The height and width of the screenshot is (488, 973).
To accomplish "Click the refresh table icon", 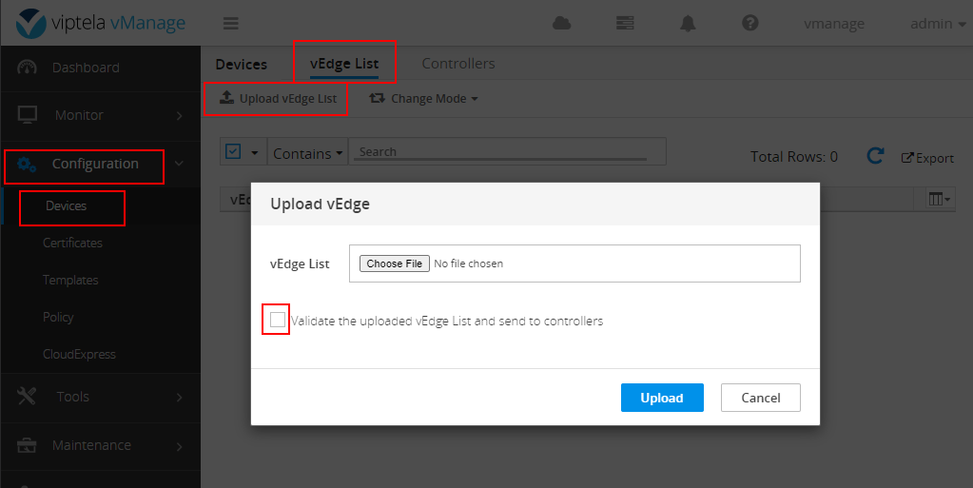I will (x=876, y=157).
